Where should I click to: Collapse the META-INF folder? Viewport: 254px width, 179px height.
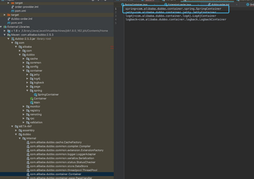coord(12,126)
